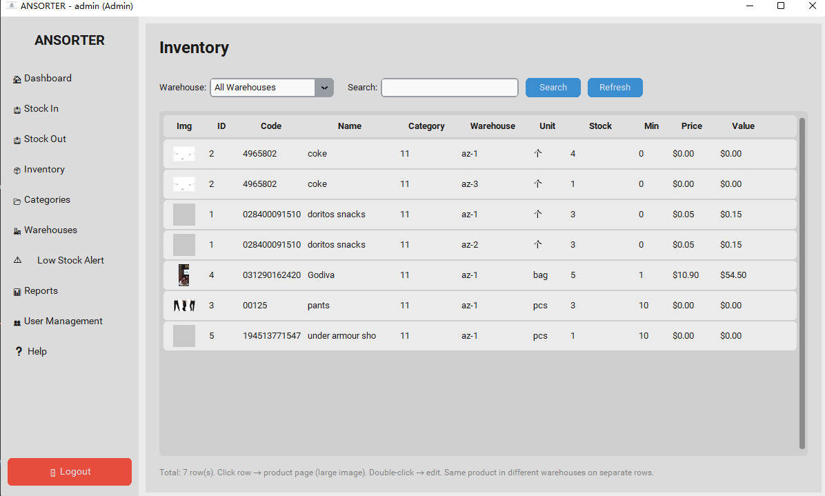Open the Stock Out section
This screenshot has width=825, height=496.
pyautogui.click(x=45, y=139)
